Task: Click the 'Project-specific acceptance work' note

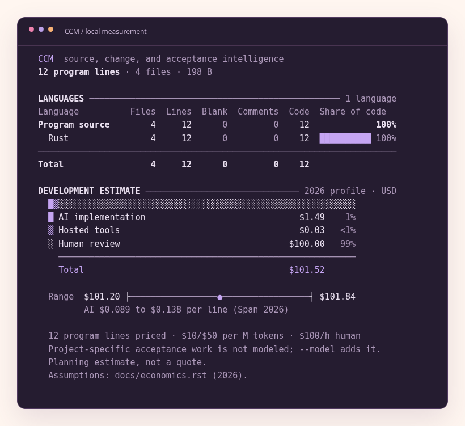Action: 130,349
